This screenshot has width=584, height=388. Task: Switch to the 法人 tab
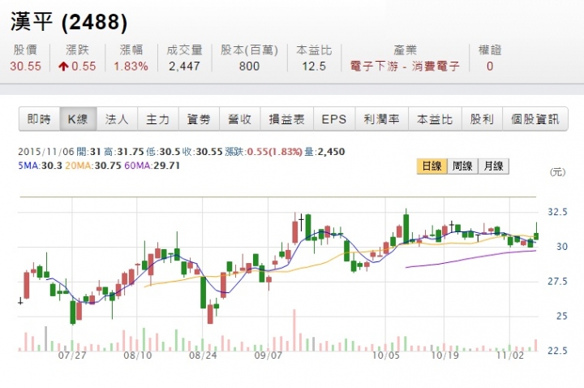coord(117,119)
